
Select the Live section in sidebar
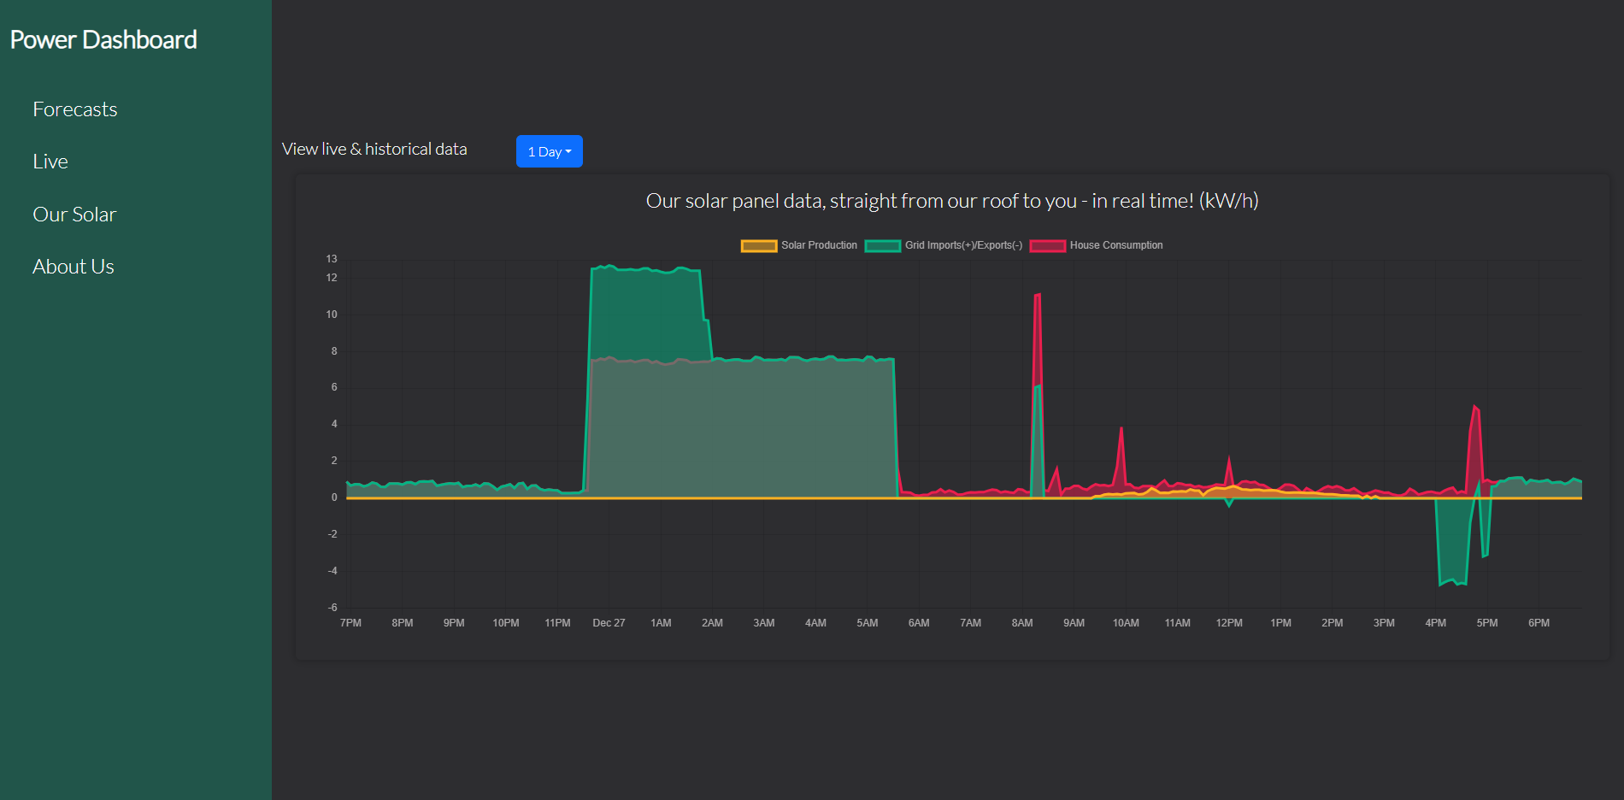coord(50,161)
